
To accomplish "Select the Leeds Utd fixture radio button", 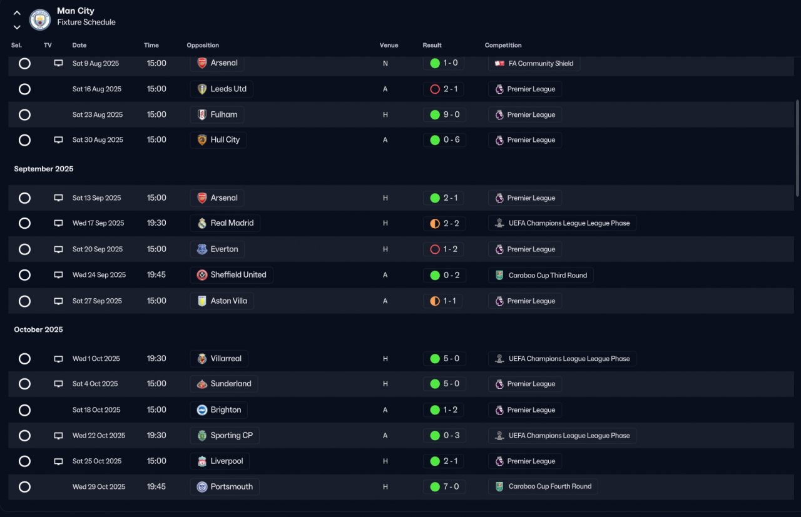I will (24, 89).
